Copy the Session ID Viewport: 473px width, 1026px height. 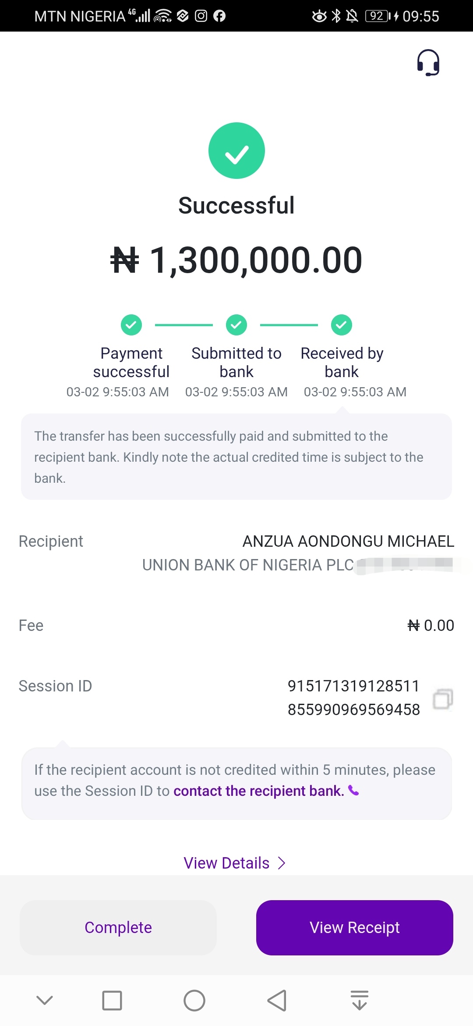[x=442, y=698]
